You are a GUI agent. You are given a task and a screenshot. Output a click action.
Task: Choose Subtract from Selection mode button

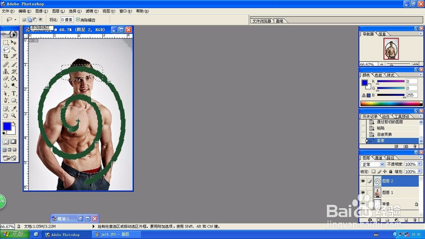coord(35,20)
